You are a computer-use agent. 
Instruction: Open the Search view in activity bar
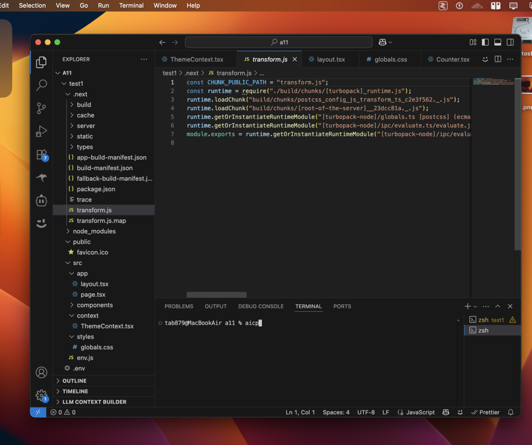[x=41, y=85]
